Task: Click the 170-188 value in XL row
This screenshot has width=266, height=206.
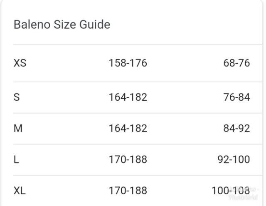Action: click(x=128, y=191)
